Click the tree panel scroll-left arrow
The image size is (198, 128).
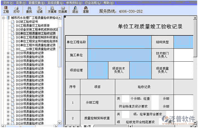3,126
